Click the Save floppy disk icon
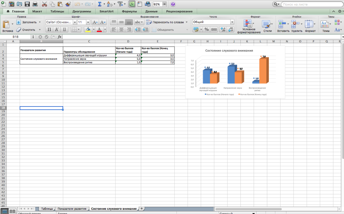 [x=27, y=4]
